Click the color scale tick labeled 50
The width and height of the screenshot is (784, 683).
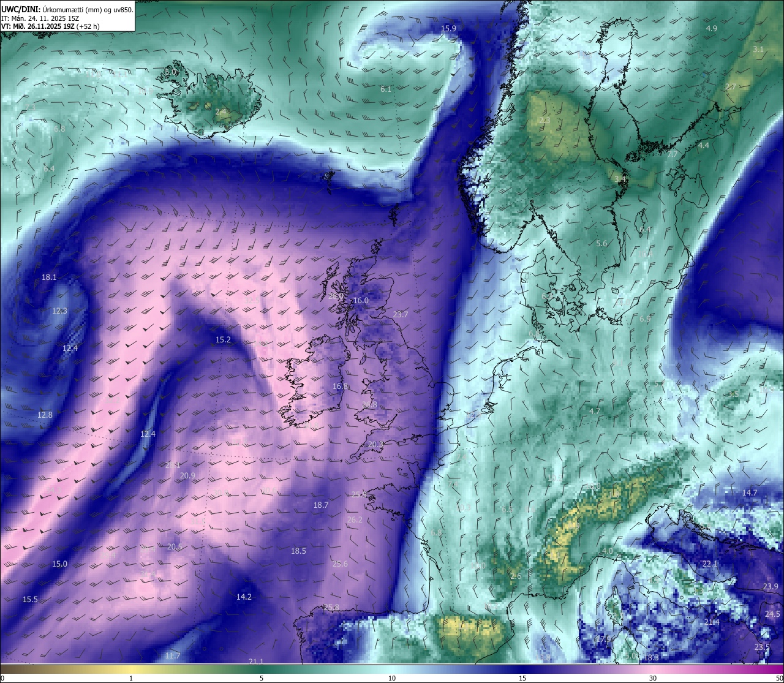[x=779, y=678]
